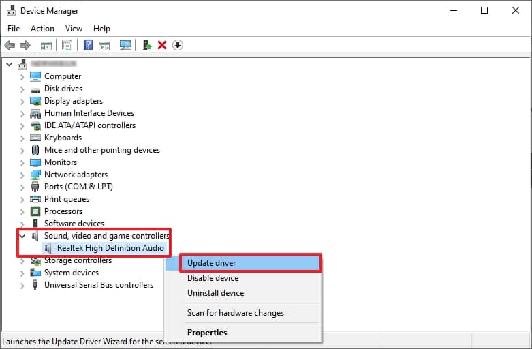This screenshot has height=349, width=532.
Task: Open the Action menu
Action: [42, 29]
